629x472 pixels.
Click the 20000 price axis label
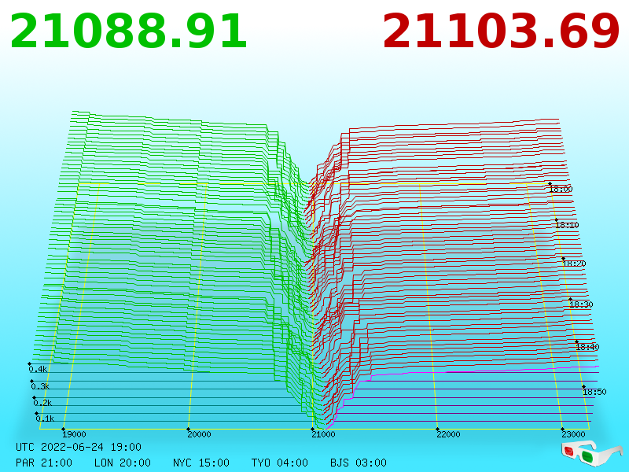tap(200, 434)
